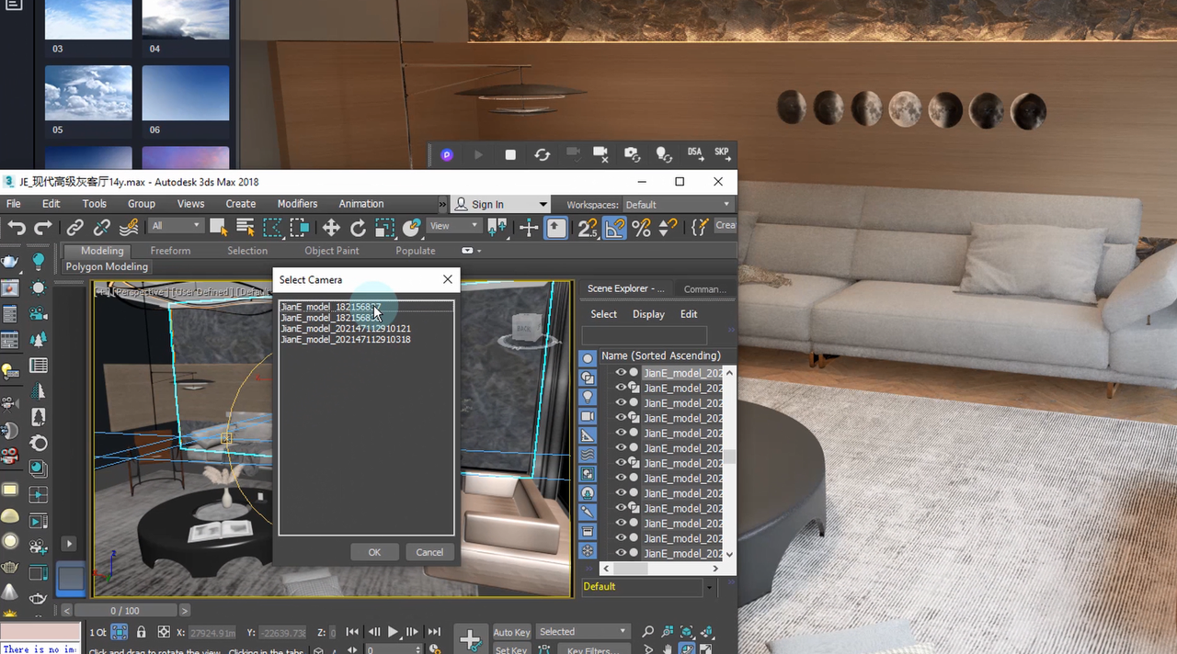Choose the Select Object tool

coord(218,227)
